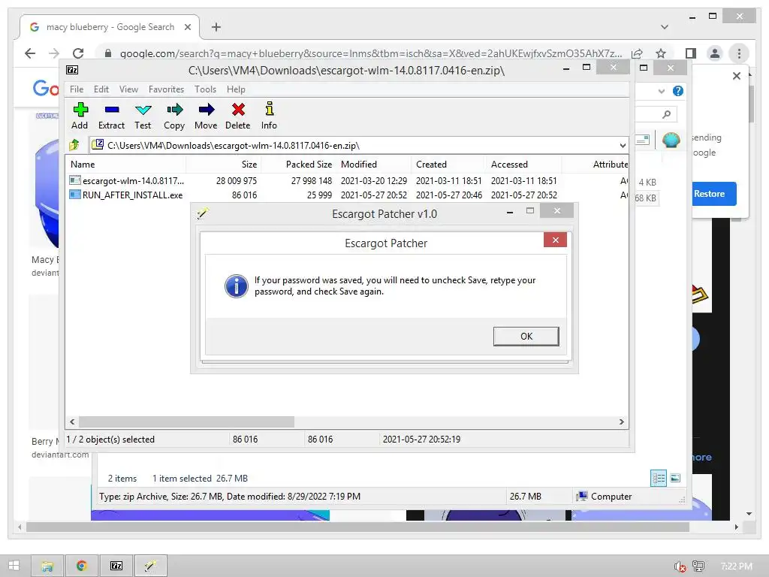Screen dimensions: 769x577
Task: Toggle Chrome side panel icon
Action: click(x=691, y=53)
